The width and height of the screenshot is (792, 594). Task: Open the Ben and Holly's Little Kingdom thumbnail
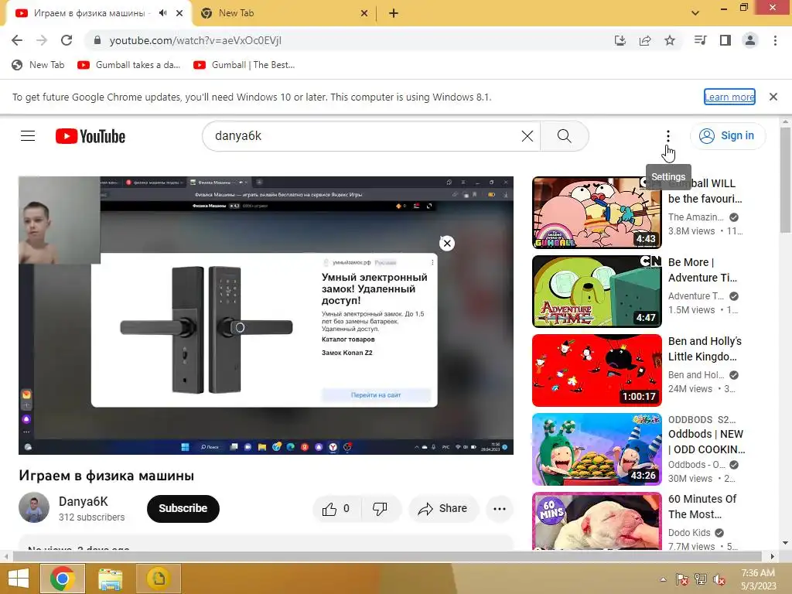[596, 370]
